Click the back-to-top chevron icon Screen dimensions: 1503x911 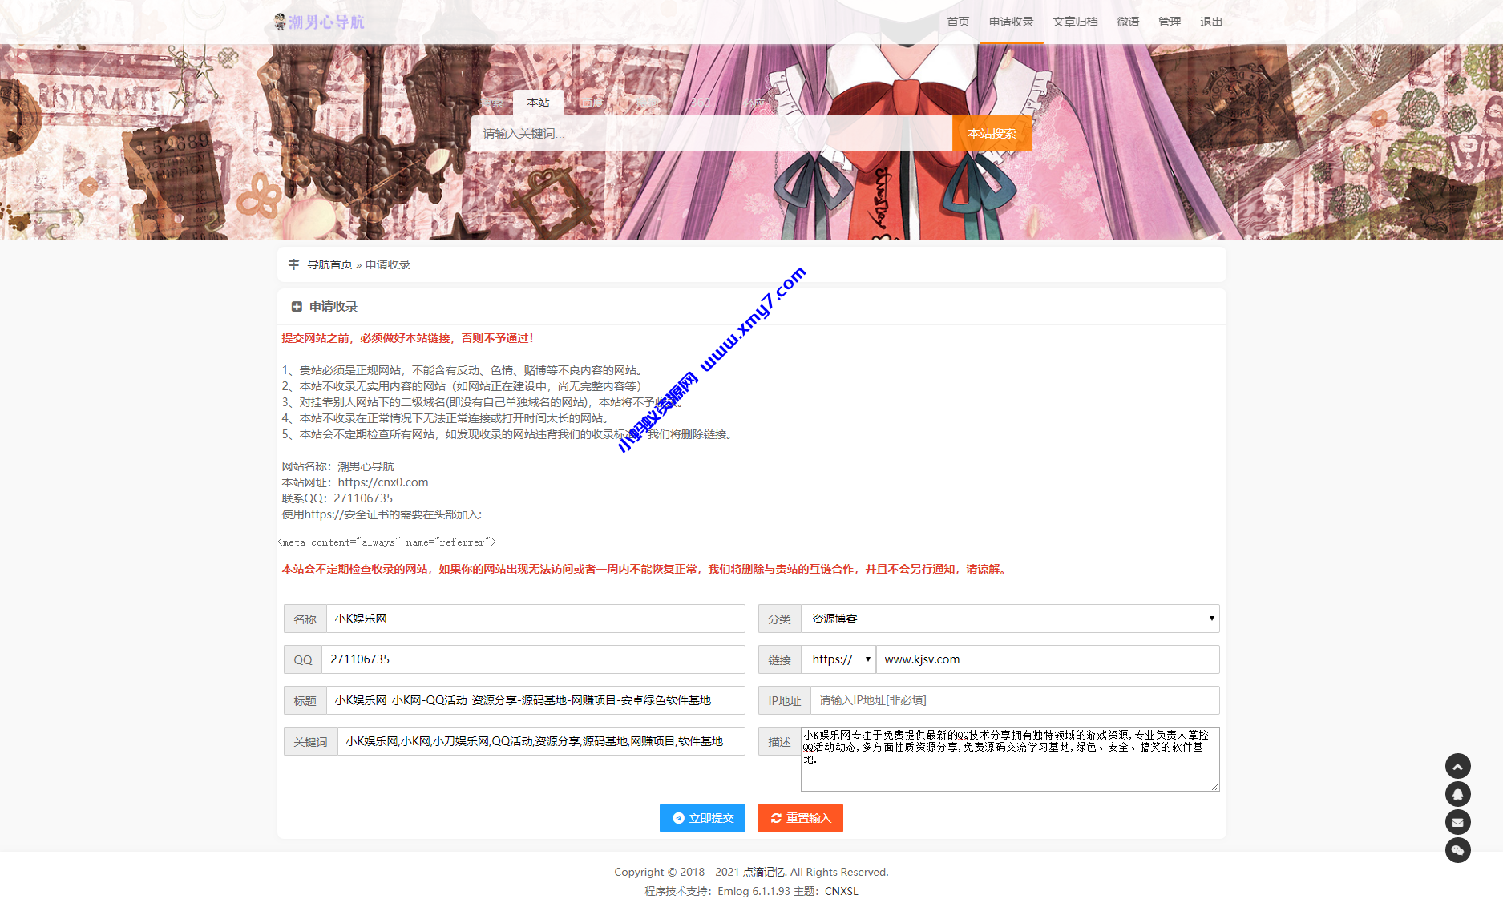pos(1458,766)
